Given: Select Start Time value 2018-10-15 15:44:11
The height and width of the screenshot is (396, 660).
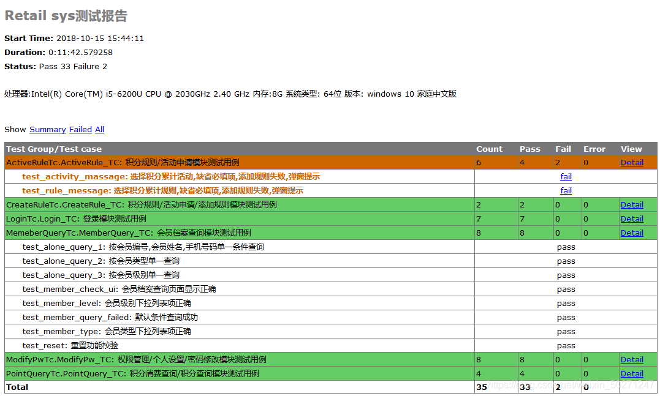Looking at the screenshot, I should tap(100, 39).
